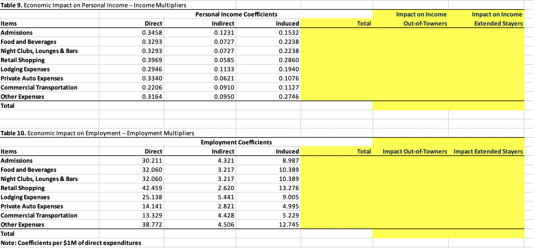
Task: Select the coefficients per $1M note
Action: [x=71, y=243]
